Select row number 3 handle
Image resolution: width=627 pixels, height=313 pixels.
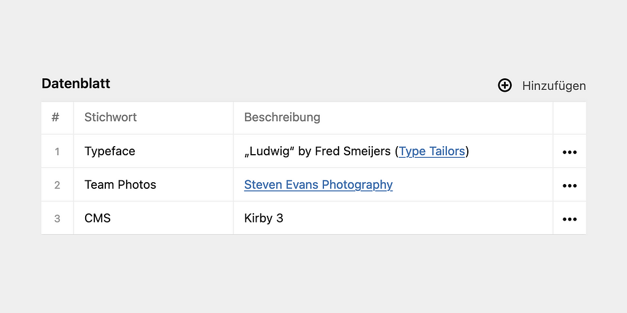(x=57, y=218)
